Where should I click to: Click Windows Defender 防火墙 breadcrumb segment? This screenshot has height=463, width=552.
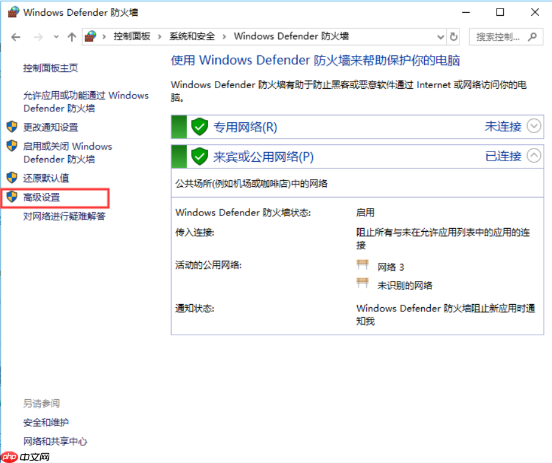tap(291, 37)
